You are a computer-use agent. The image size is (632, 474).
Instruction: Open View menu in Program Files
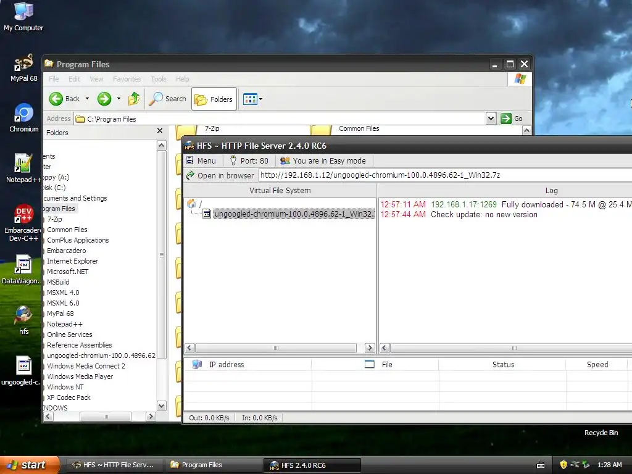click(x=96, y=79)
